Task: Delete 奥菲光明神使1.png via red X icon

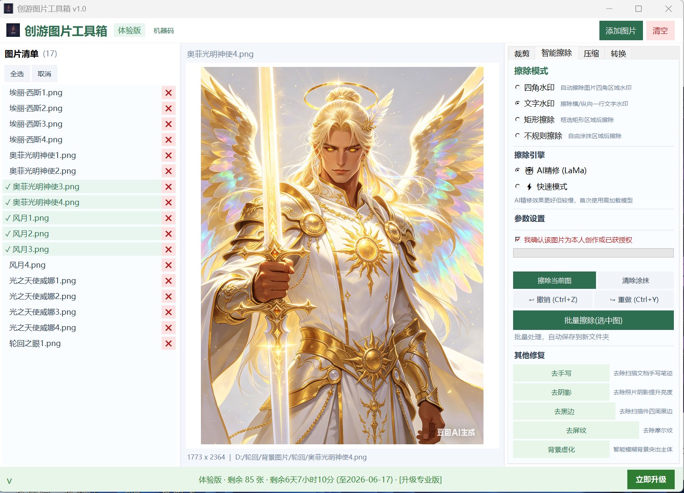Action: [168, 155]
